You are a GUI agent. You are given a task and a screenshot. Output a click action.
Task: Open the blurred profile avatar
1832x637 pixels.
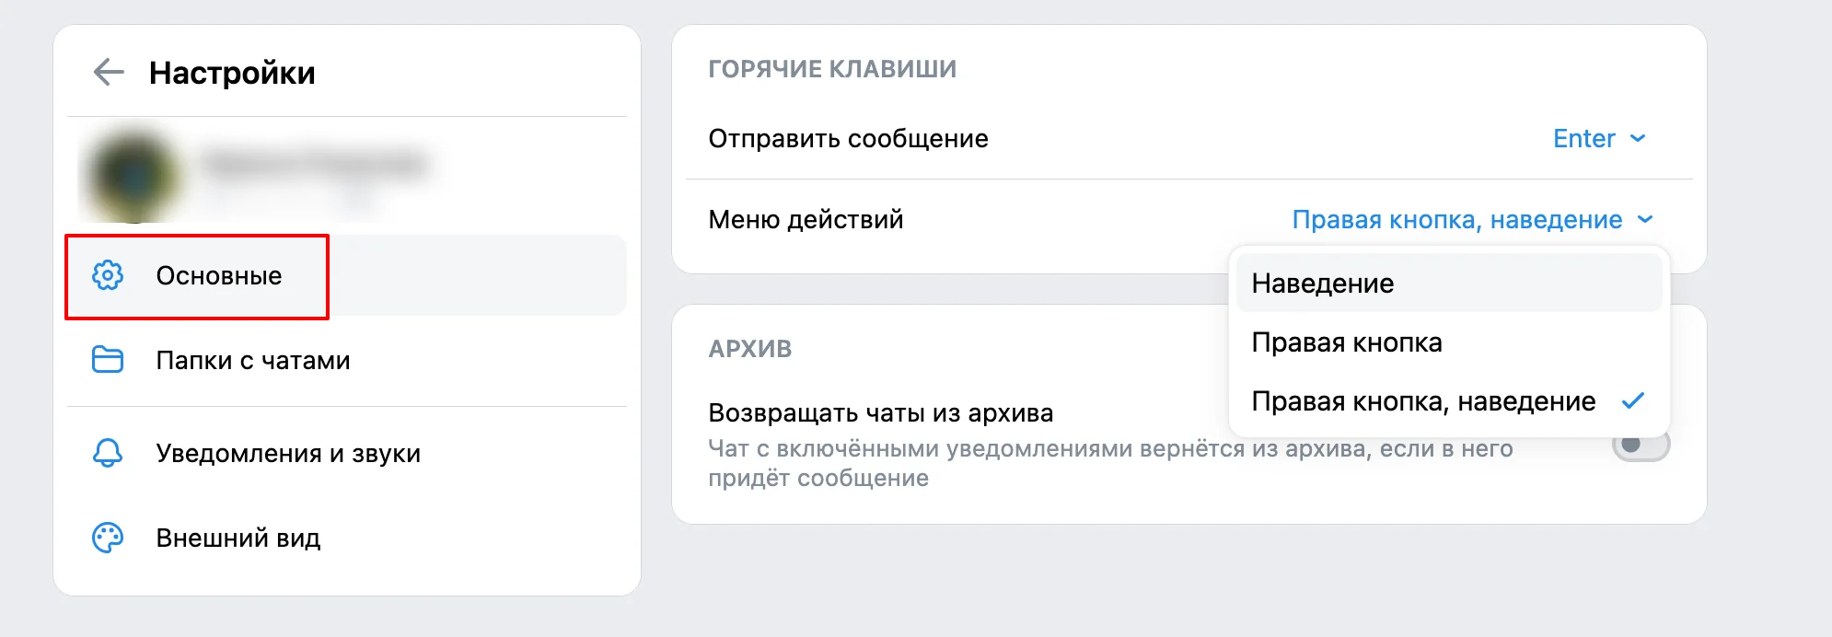[133, 175]
